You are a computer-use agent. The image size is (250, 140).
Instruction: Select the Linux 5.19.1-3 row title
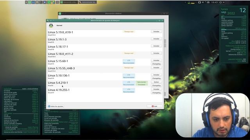tap(57, 39)
